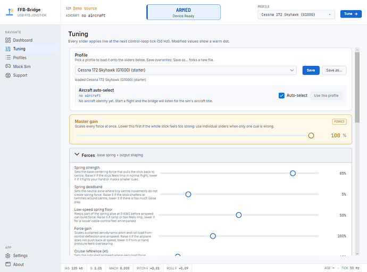
Task: Click the '85%' spring strength value
Action: (343, 174)
